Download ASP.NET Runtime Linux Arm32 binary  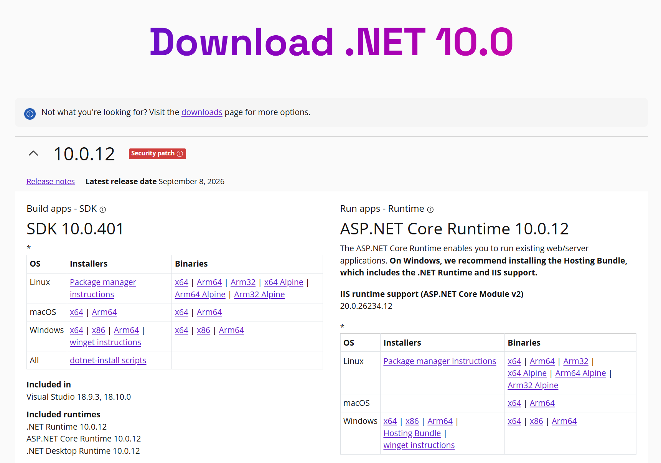(x=576, y=361)
